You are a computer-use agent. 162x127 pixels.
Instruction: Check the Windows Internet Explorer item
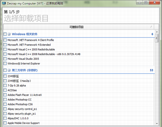click(x=5, y=64)
